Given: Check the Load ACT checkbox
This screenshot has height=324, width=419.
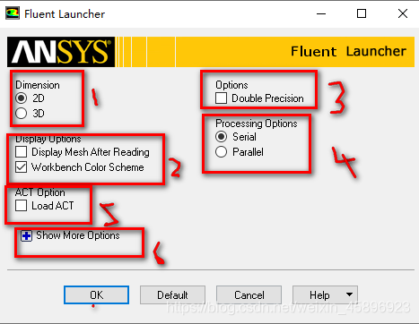Looking at the screenshot, I should coord(22,206).
